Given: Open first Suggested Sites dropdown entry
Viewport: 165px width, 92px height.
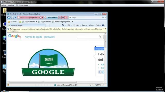Looking at the screenshot, I should pos(30,22).
